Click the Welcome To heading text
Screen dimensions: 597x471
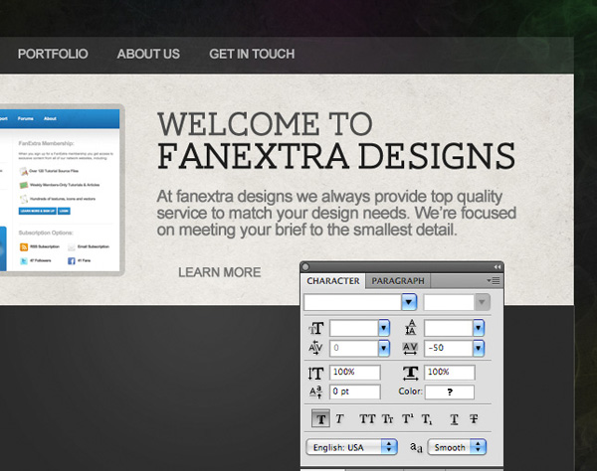(x=265, y=124)
